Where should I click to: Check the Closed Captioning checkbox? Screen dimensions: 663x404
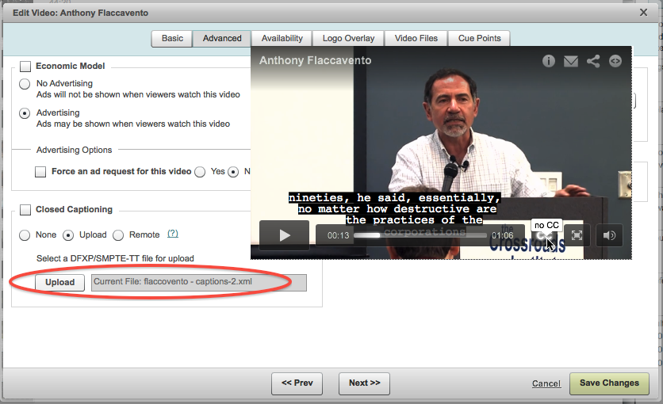[25, 210]
